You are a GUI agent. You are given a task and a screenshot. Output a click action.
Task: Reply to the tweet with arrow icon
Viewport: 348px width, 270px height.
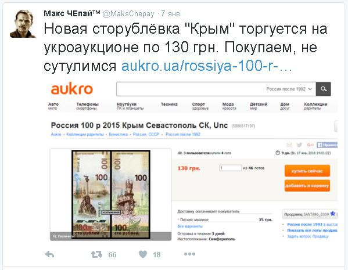pos(49,254)
